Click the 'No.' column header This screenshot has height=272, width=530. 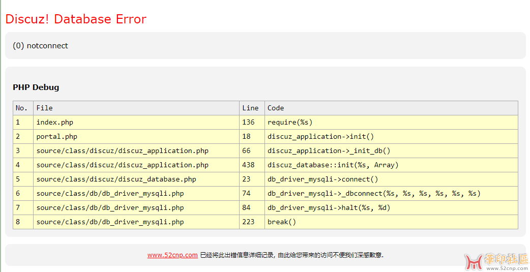point(23,108)
